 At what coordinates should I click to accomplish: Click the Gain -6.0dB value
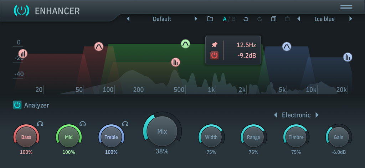pos(339,152)
